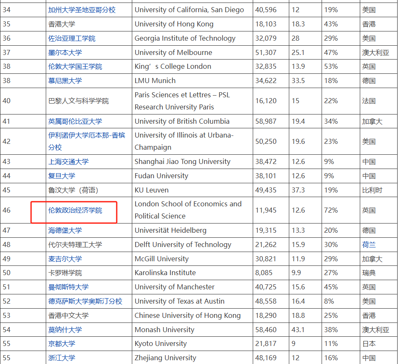
Task: Open the 加州大学圣地亚哥分校 link
Action: coord(81,10)
